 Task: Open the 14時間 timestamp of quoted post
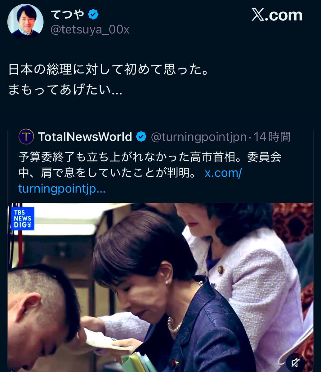pos(272,137)
